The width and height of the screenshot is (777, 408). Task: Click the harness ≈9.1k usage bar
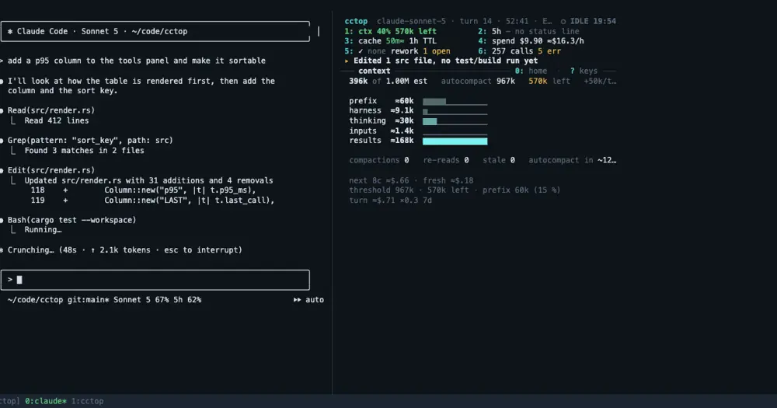tap(455, 111)
